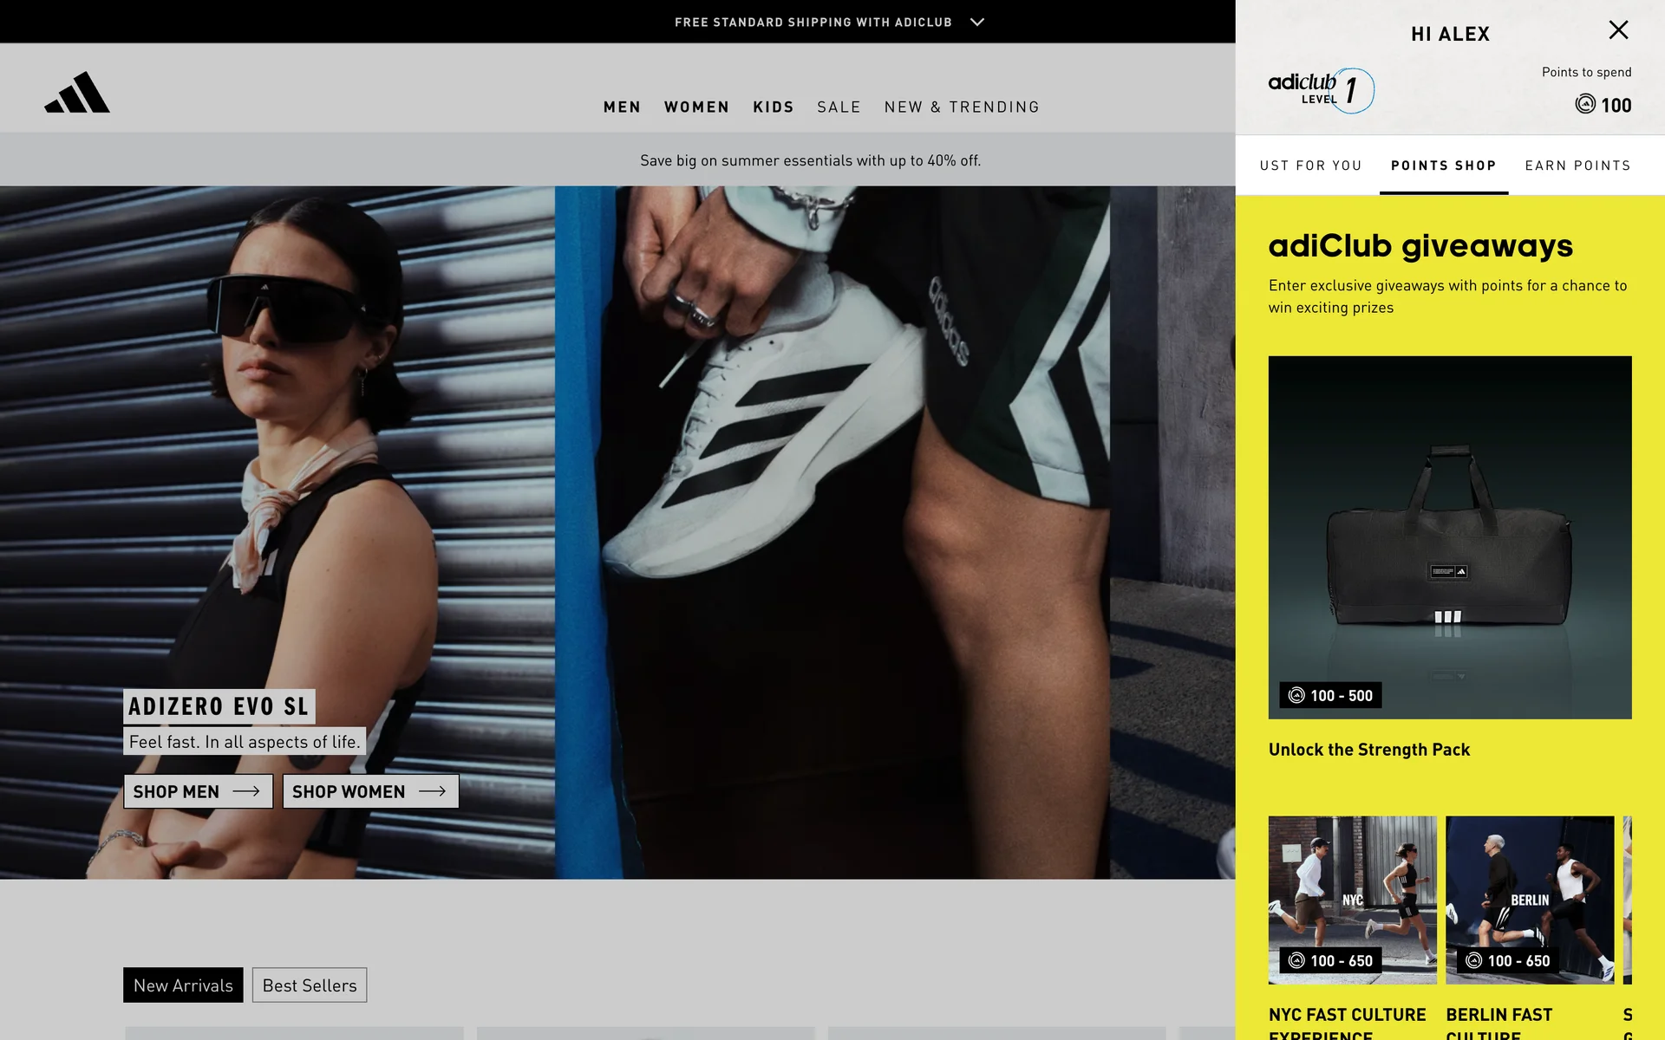Click the NYC 100 - 650 points badge
Screen dimensions: 1665x1040
1330,960
